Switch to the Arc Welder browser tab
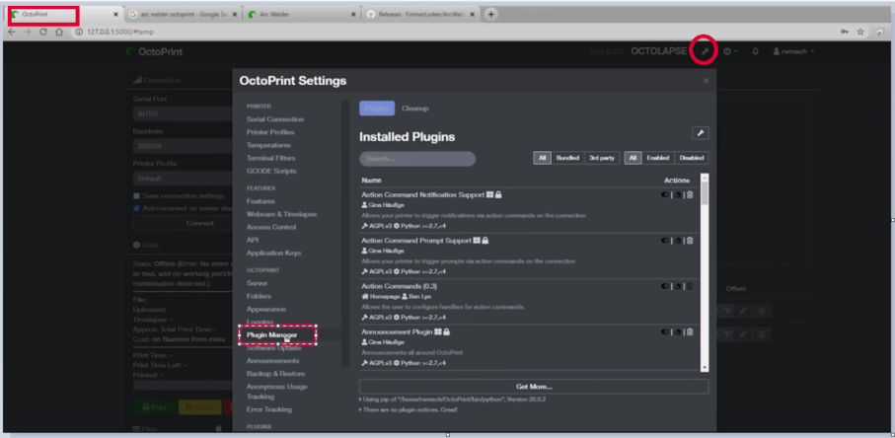Image resolution: width=895 pixels, height=438 pixels. pos(296,15)
